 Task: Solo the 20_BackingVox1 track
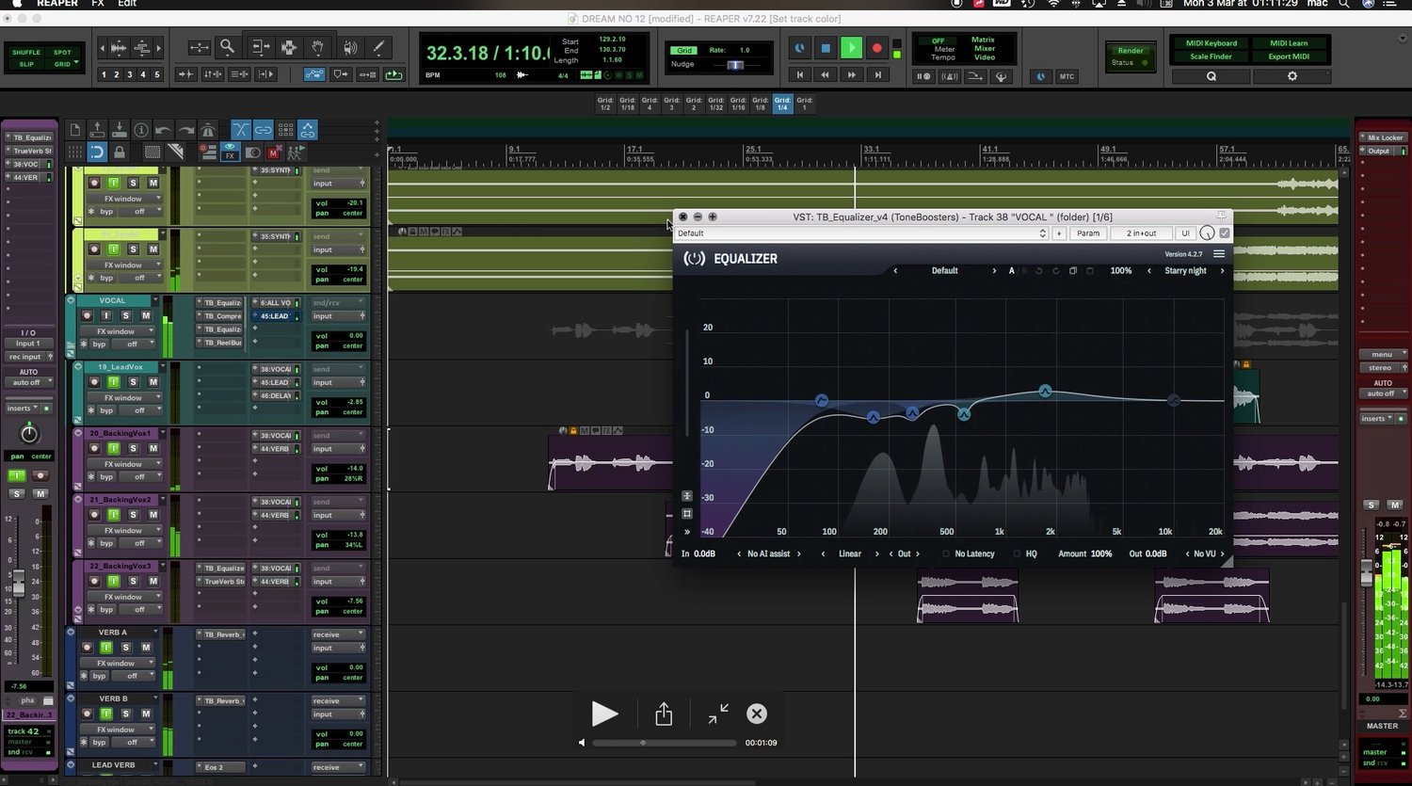click(133, 448)
